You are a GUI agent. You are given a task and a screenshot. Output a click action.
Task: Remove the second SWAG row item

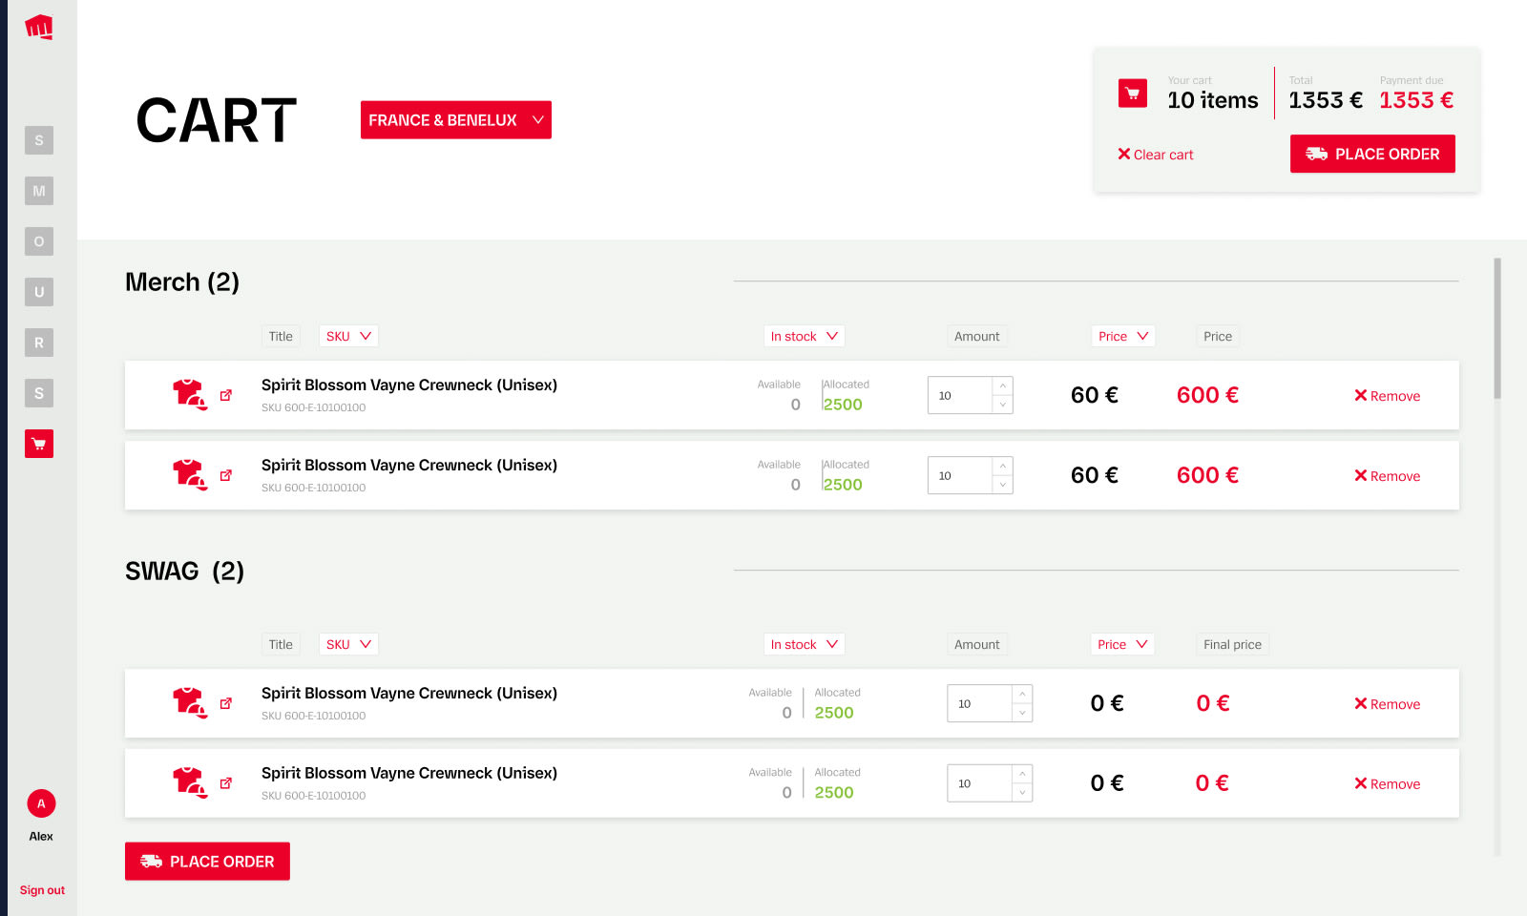[1388, 784]
